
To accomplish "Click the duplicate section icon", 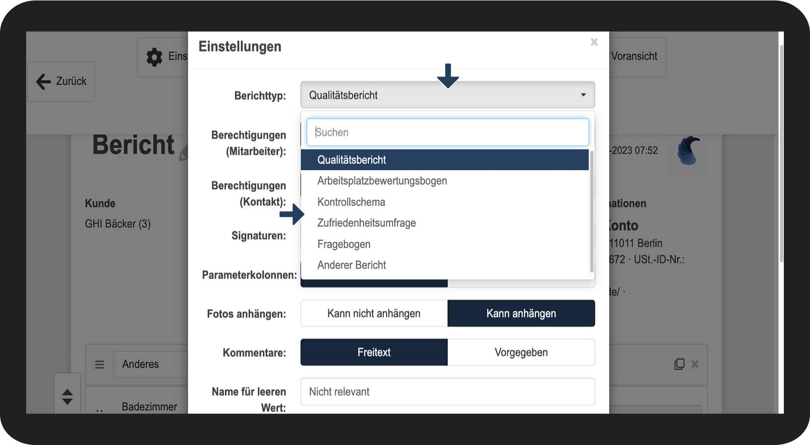I will pyautogui.click(x=679, y=364).
